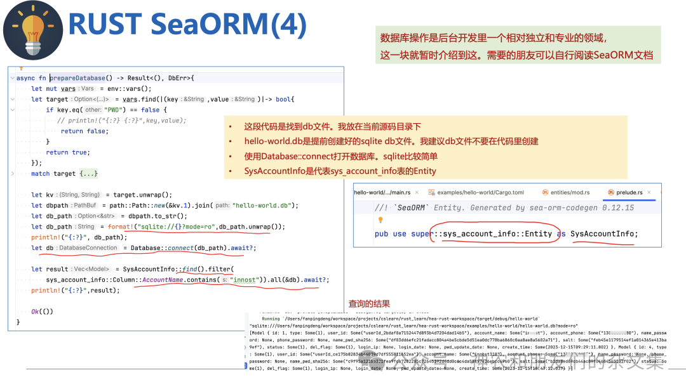Click '::sys_account_info::Entity' in prelude.rs
Image resolution: width=686 pixels, height=389 pixels.
[x=493, y=234]
